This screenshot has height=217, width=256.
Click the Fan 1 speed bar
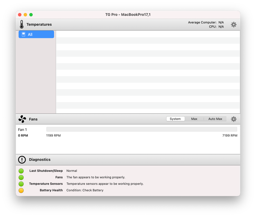pos(142,129)
